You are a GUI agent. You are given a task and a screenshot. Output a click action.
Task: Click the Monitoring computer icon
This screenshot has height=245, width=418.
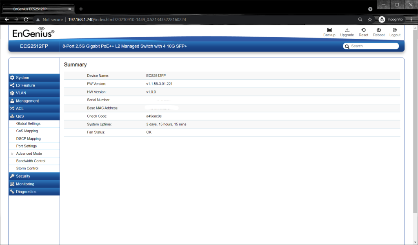click(12, 184)
